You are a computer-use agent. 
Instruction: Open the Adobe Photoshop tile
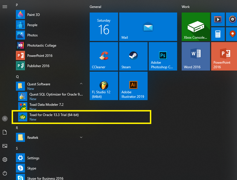[163, 56]
